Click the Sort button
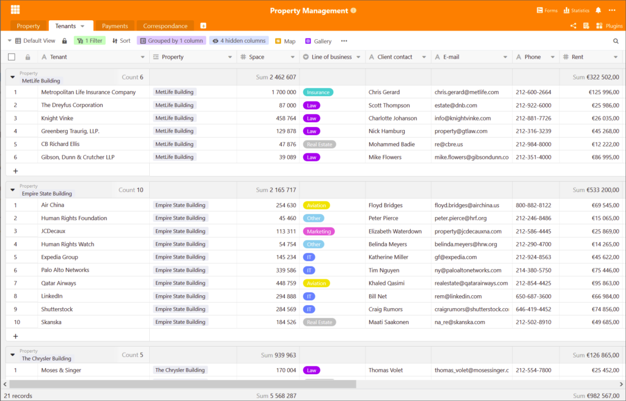Viewport: 626px width, 401px height. [x=121, y=41]
